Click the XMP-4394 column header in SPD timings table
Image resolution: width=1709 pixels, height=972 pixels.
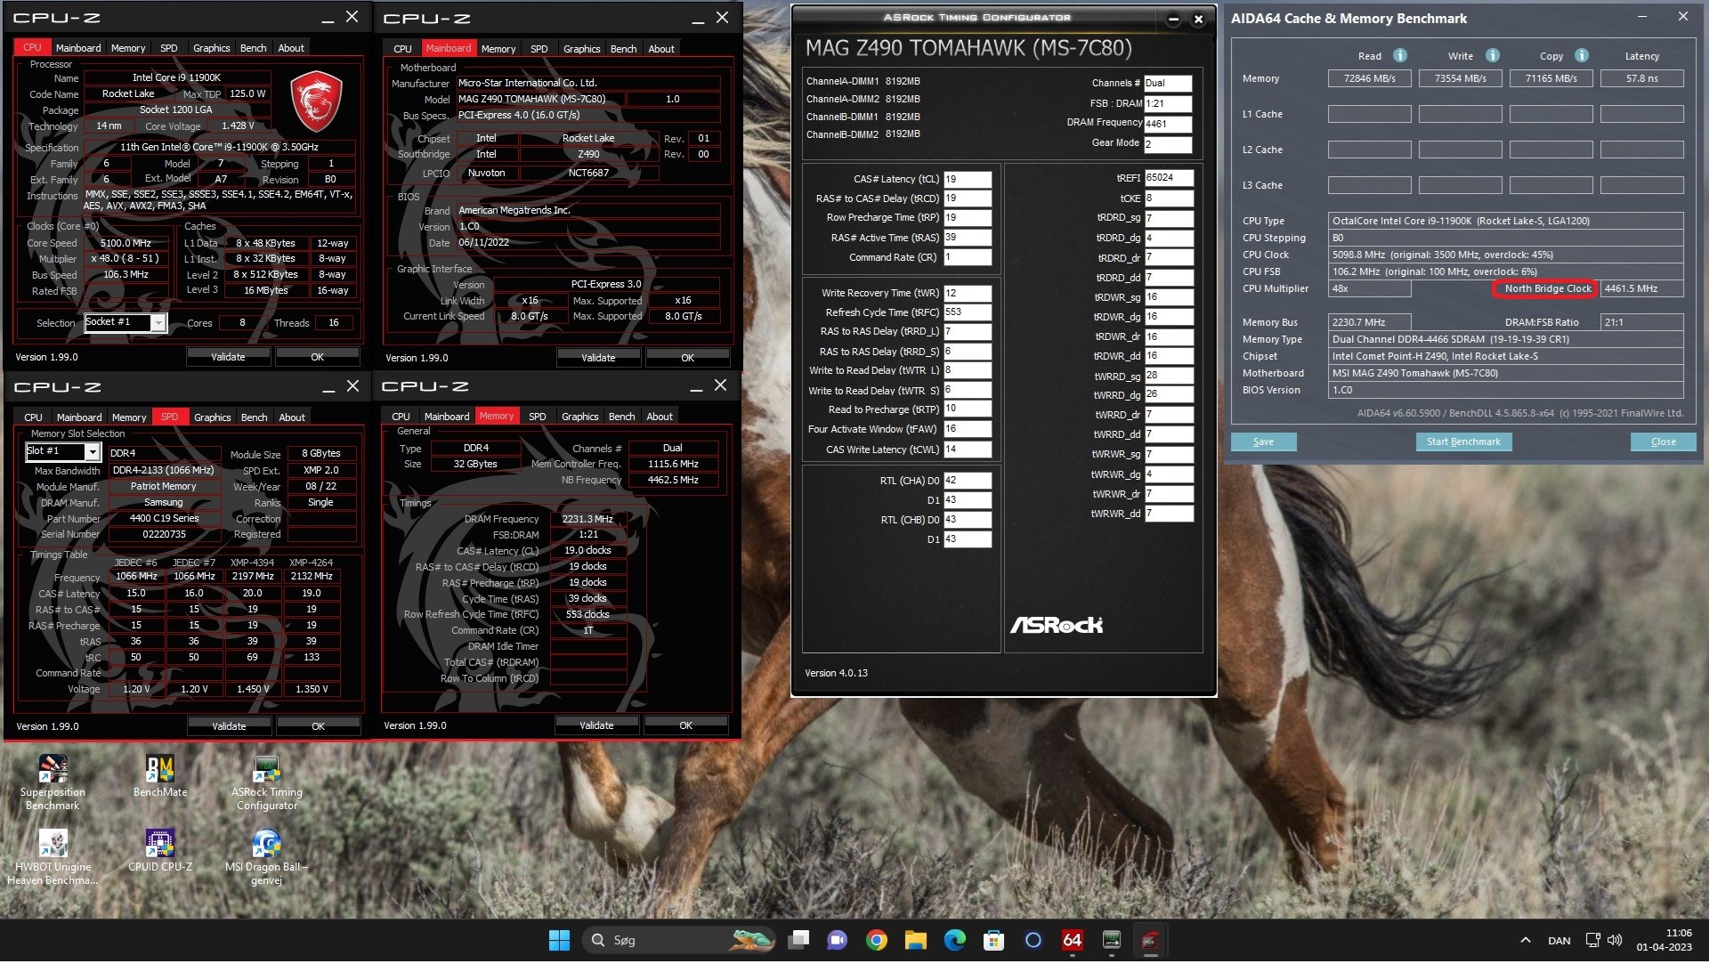coord(252,563)
